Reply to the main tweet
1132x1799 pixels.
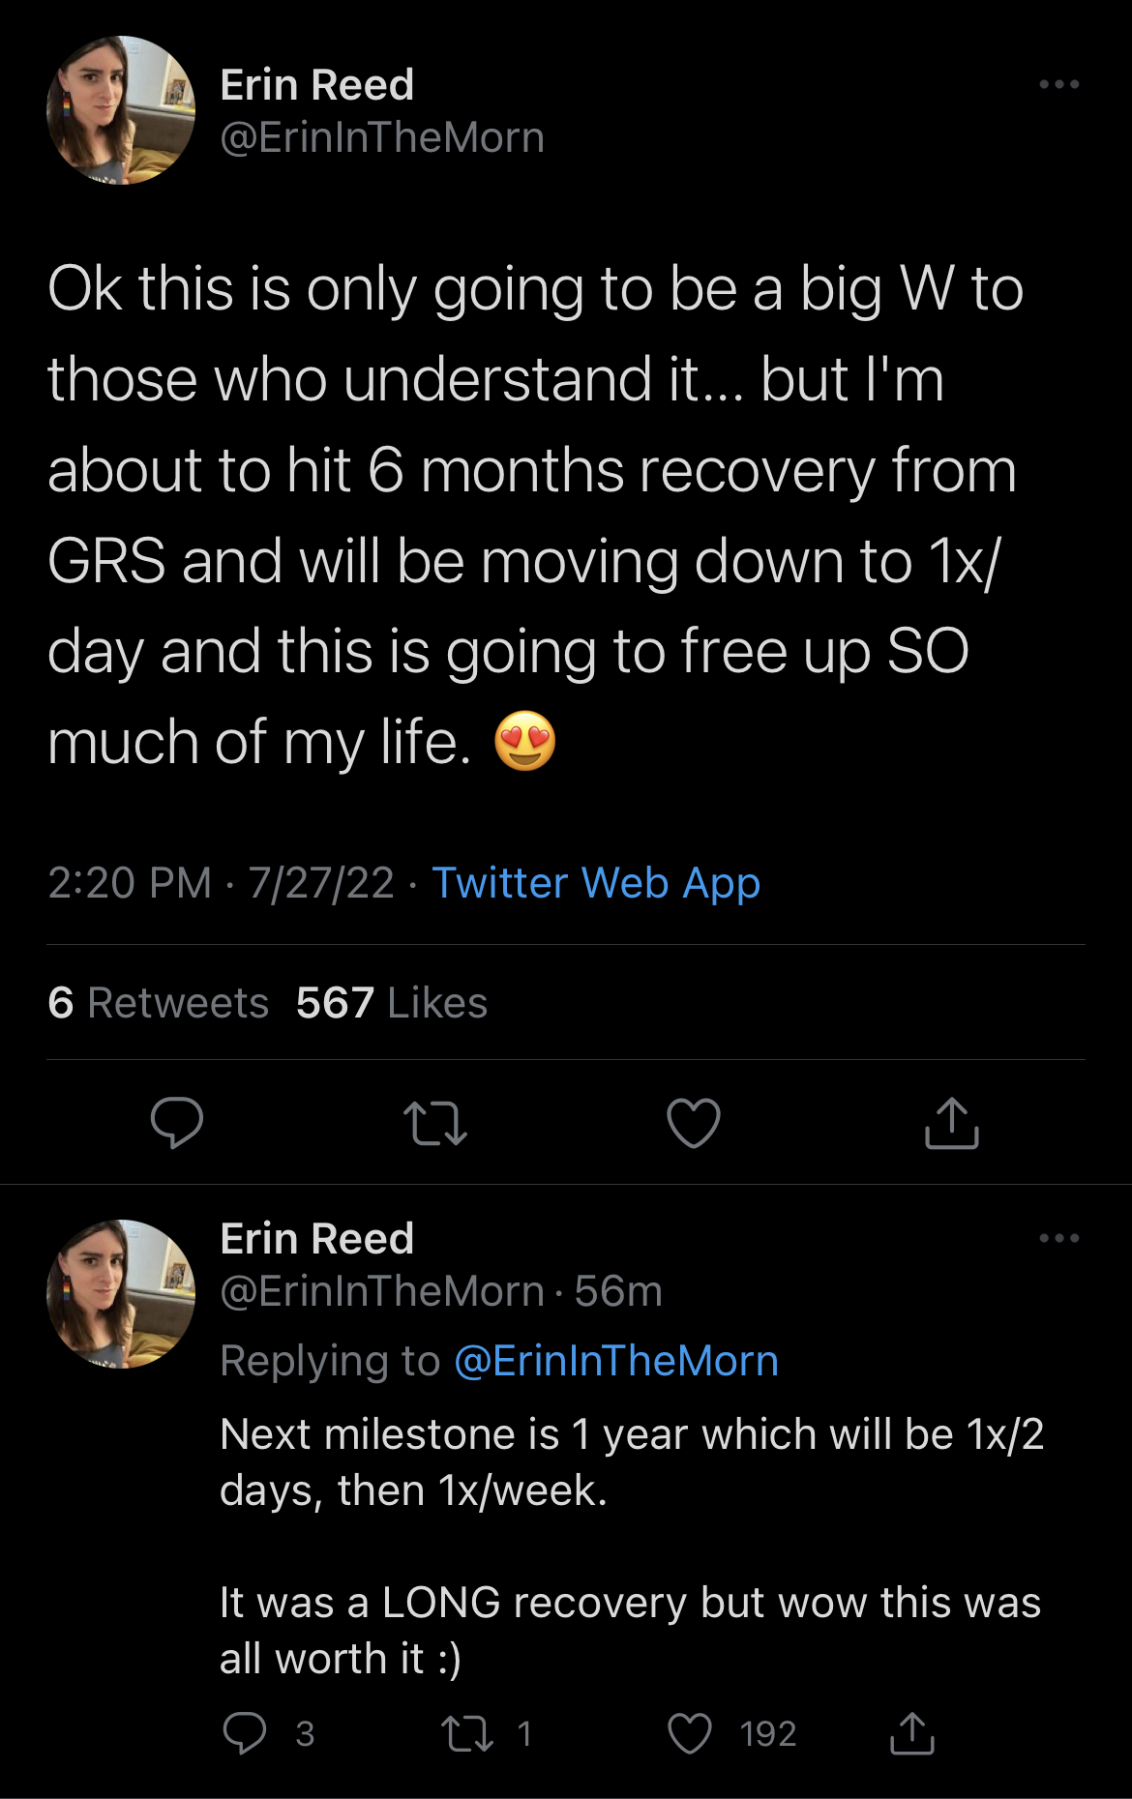(x=177, y=1123)
